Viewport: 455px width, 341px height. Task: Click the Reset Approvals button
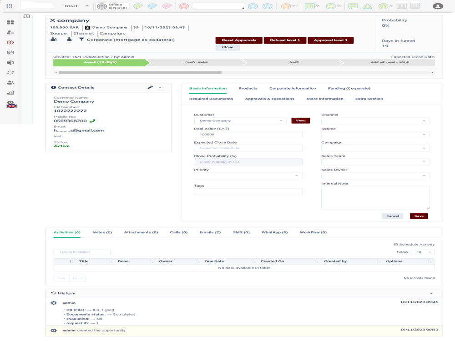pos(239,40)
